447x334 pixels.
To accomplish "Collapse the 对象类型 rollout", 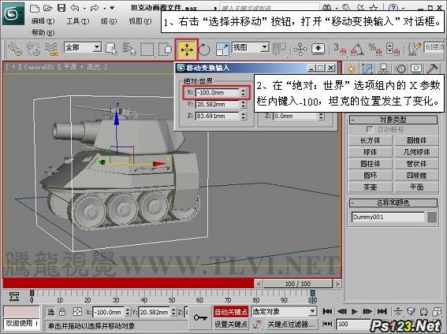I will 393,120.
